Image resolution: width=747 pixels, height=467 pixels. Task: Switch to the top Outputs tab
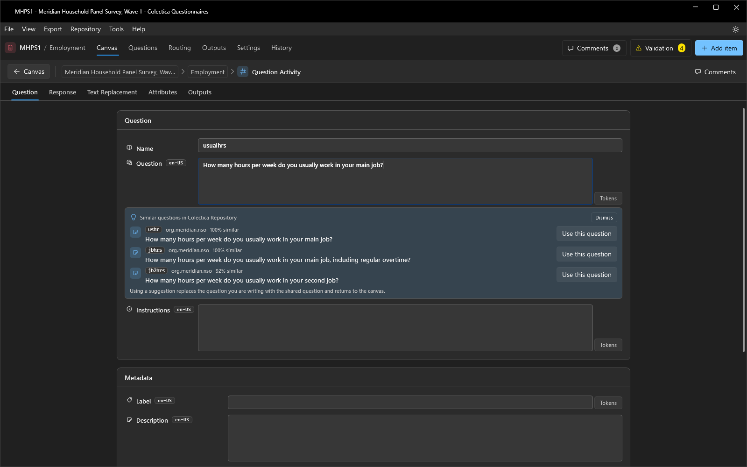click(214, 48)
